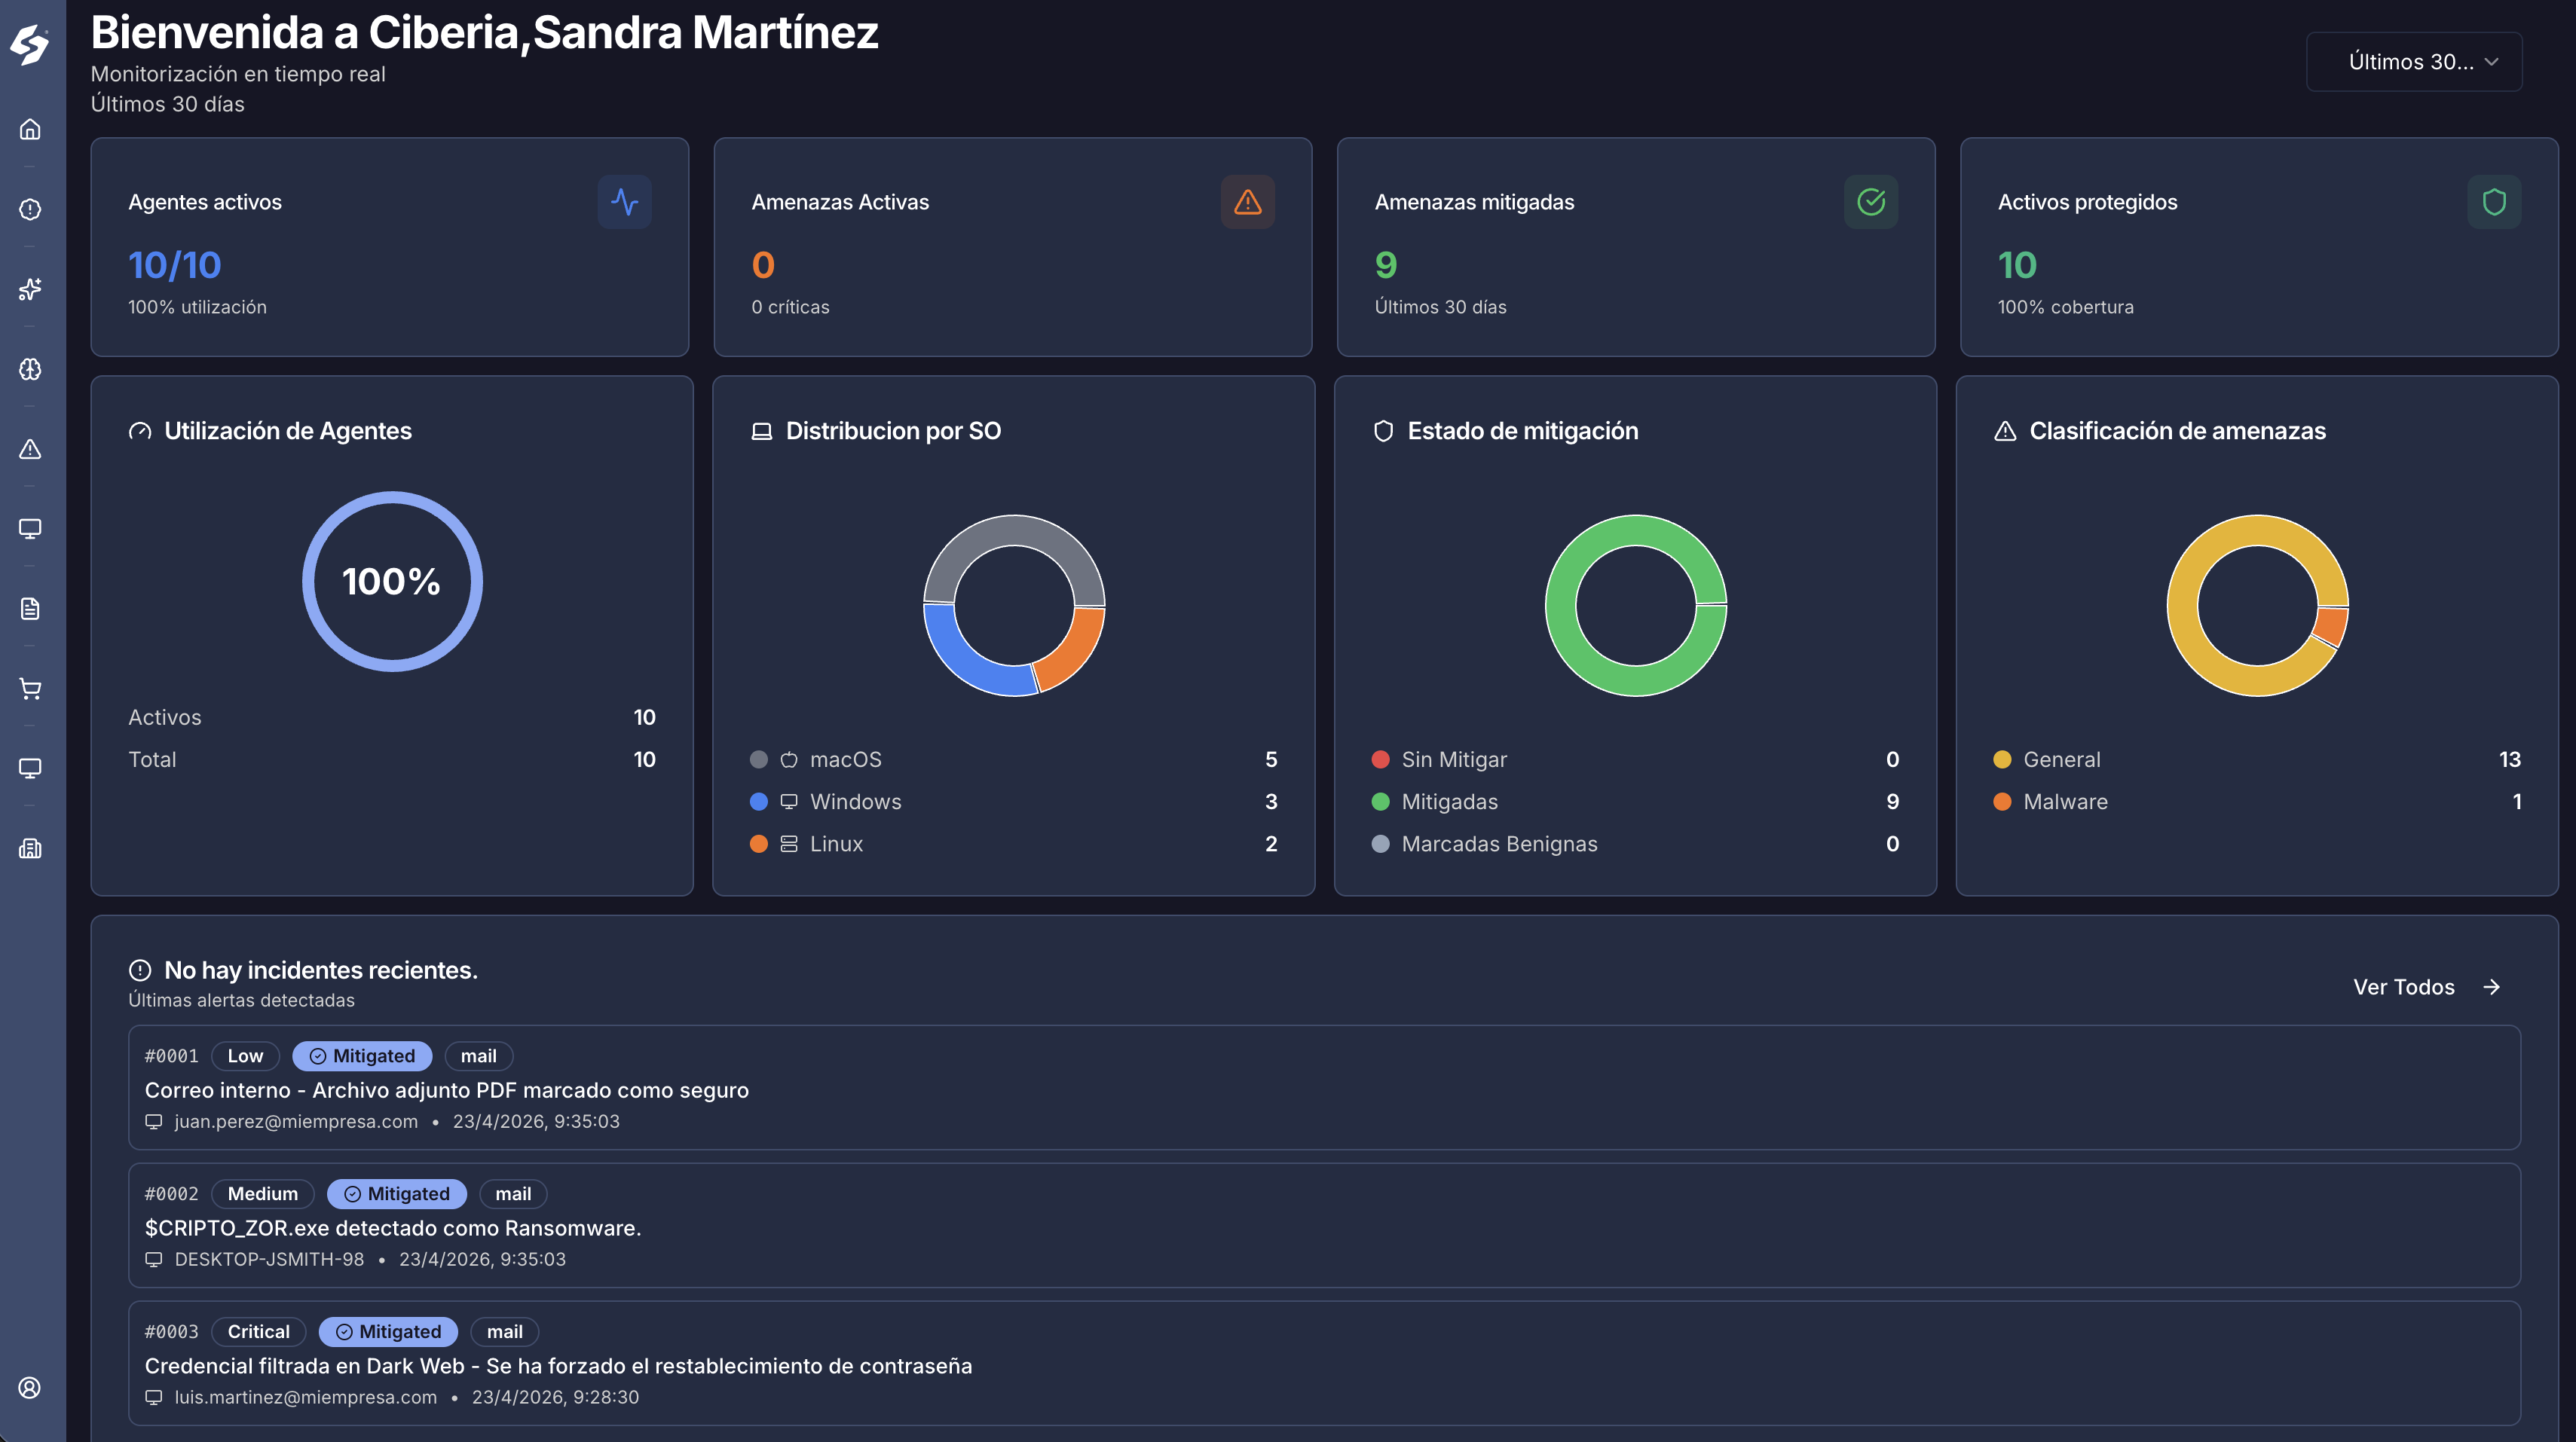Open the Últimos 30 días date range dropdown
Viewport: 2576px width, 1442px height.
point(2413,61)
